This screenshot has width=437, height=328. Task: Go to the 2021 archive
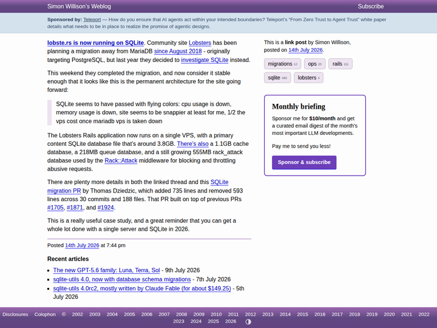(406, 315)
